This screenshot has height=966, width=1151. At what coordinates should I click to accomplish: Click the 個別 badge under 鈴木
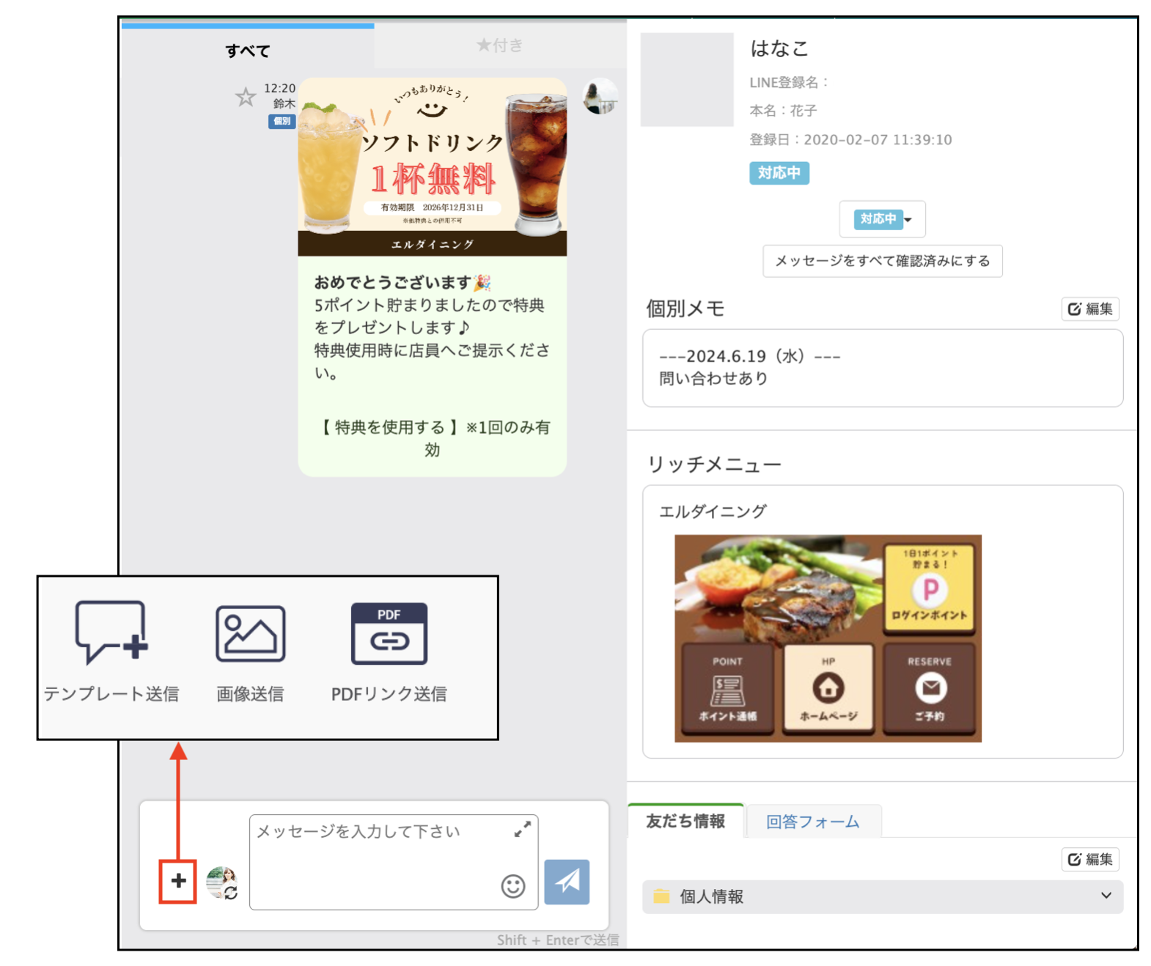(282, 121)
